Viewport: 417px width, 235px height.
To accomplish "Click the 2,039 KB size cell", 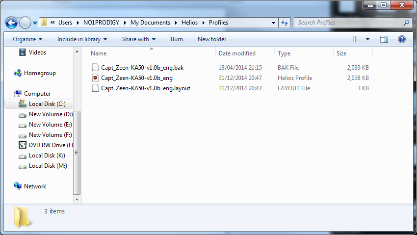I will click(358, 68).
